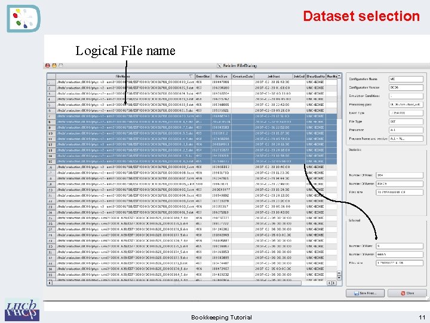Sort table by FileName column header

click(x=125, y=76)
